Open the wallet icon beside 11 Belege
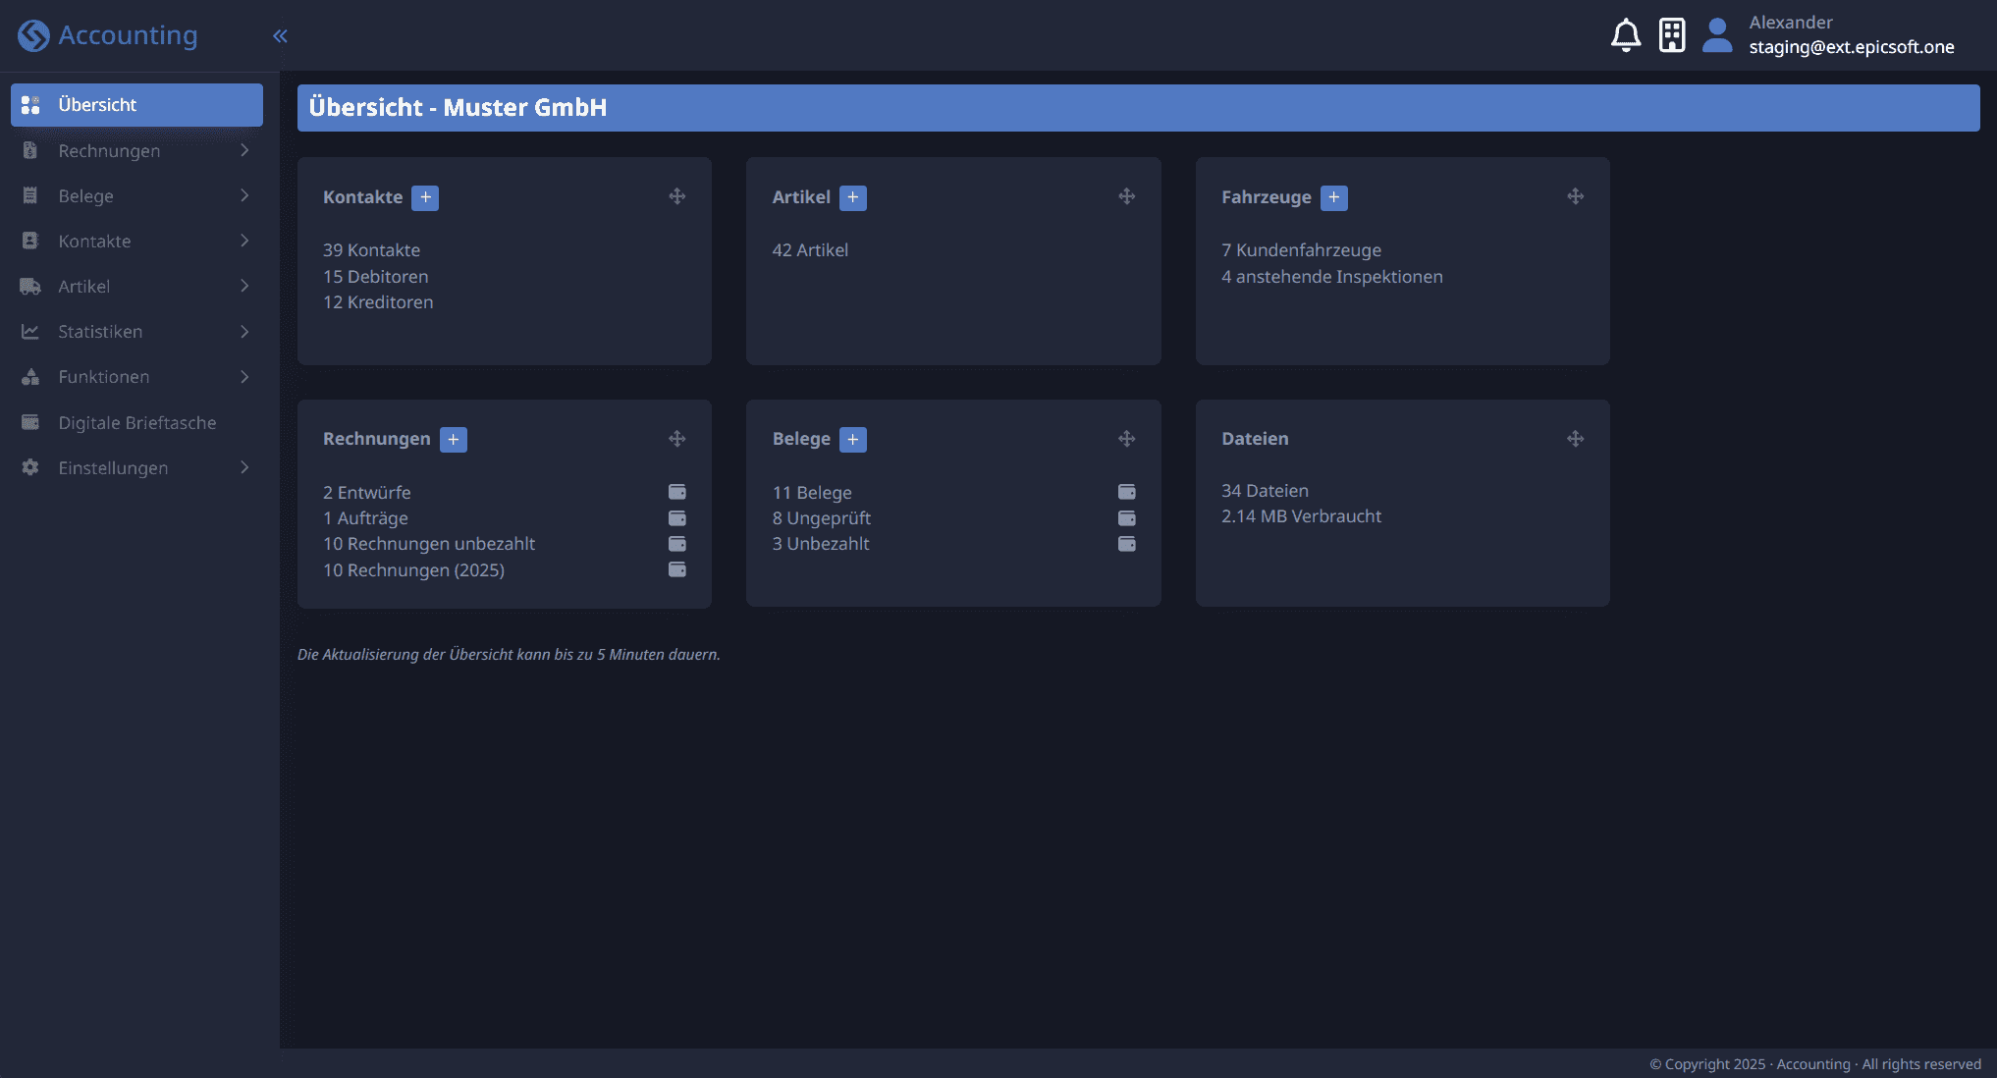Viewport: 1997px width, 1078px height. [x=1127, y=492]
